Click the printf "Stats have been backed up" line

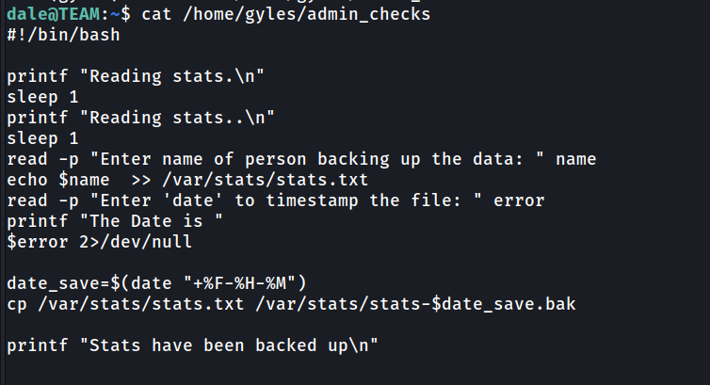pyautogui.click(x=192, y=345)
